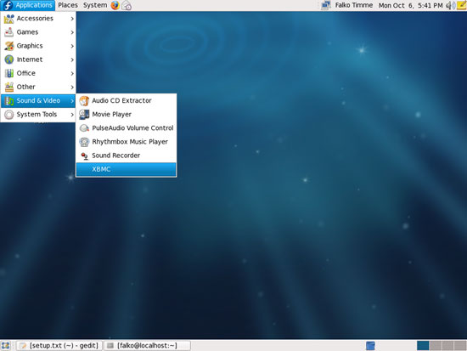The width and height of the screenshot is (467, 351).
Task: Click the trash icon in bottom panel
Action: click(x=370, y=346)
